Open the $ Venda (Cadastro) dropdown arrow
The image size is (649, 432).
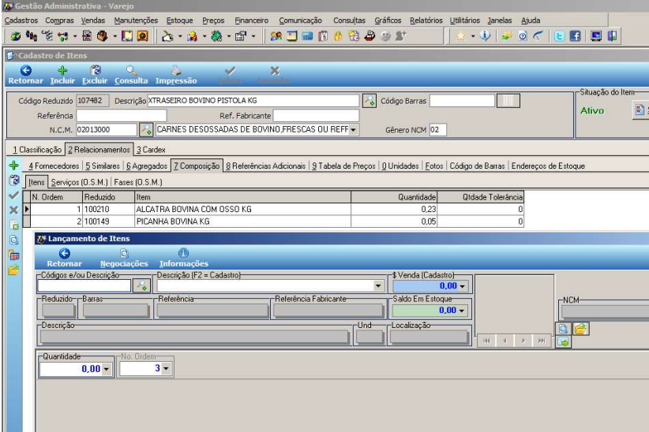tap(463, 286)
